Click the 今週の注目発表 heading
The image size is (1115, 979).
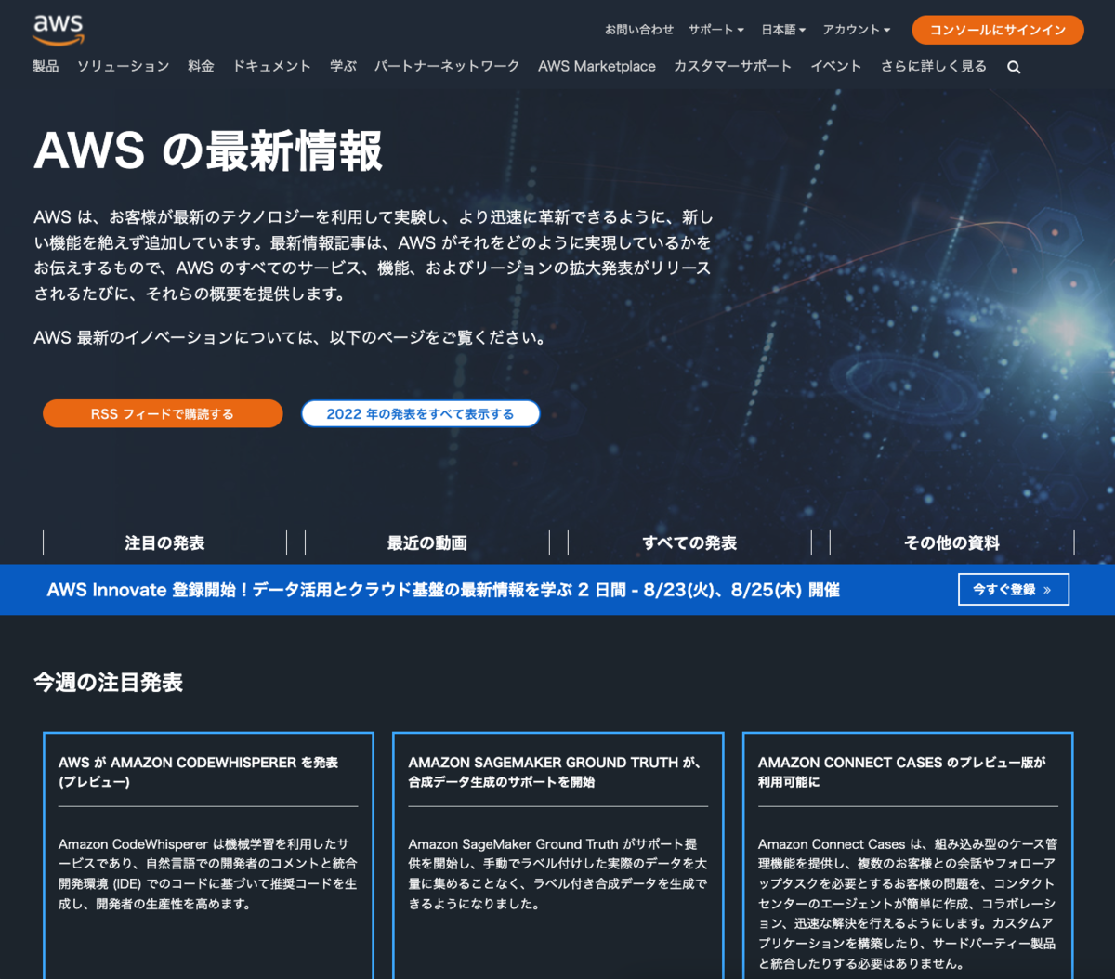[x=108, y=683]
